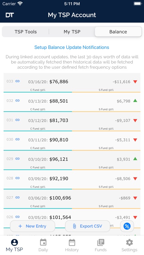
Task: Tap the link icon on entry 031
Action: click(17, 120)
